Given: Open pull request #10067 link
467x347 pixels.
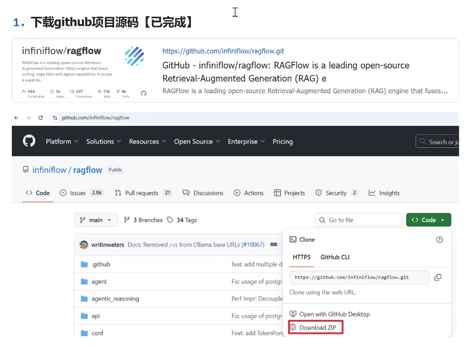Looking at the screenshot, I should coord(253,244).
